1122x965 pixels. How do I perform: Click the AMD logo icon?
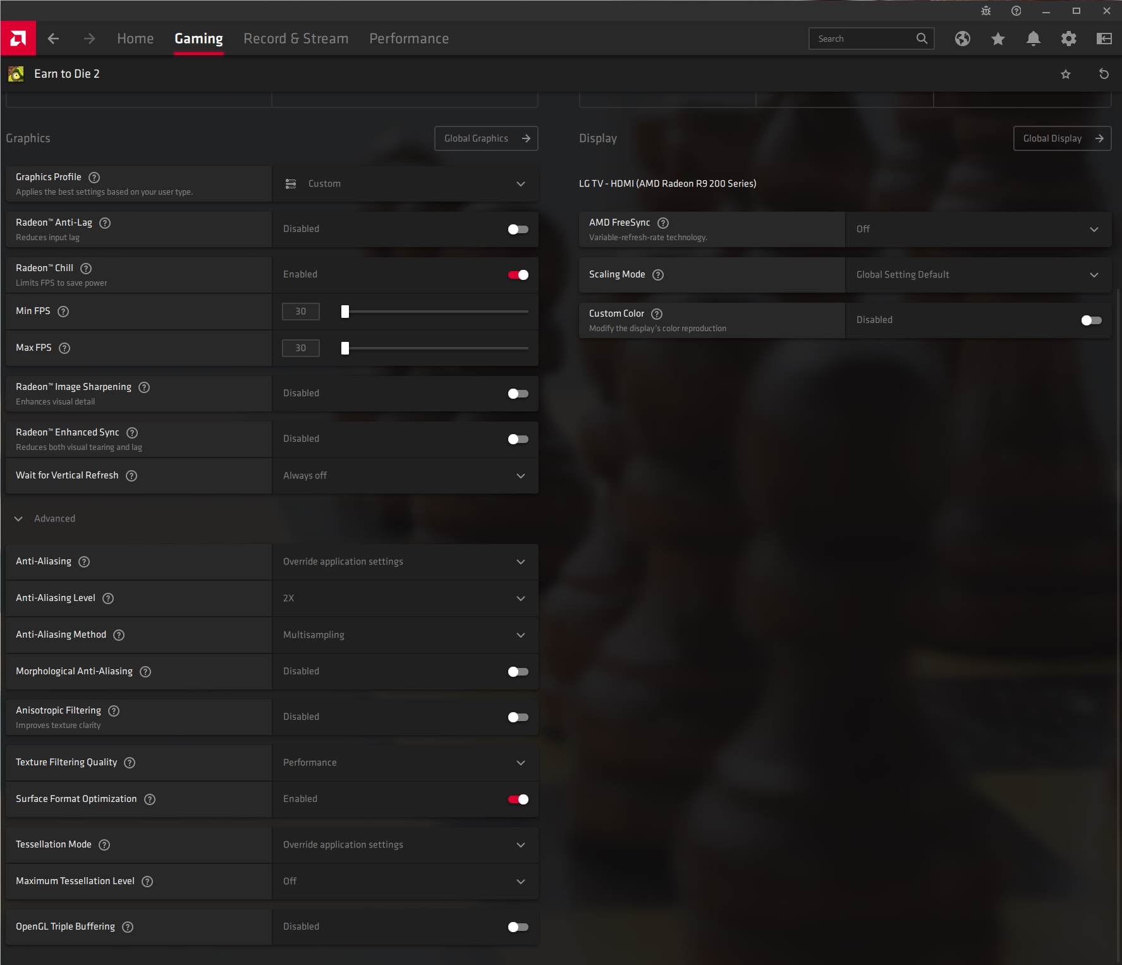(x=18, y=39)
